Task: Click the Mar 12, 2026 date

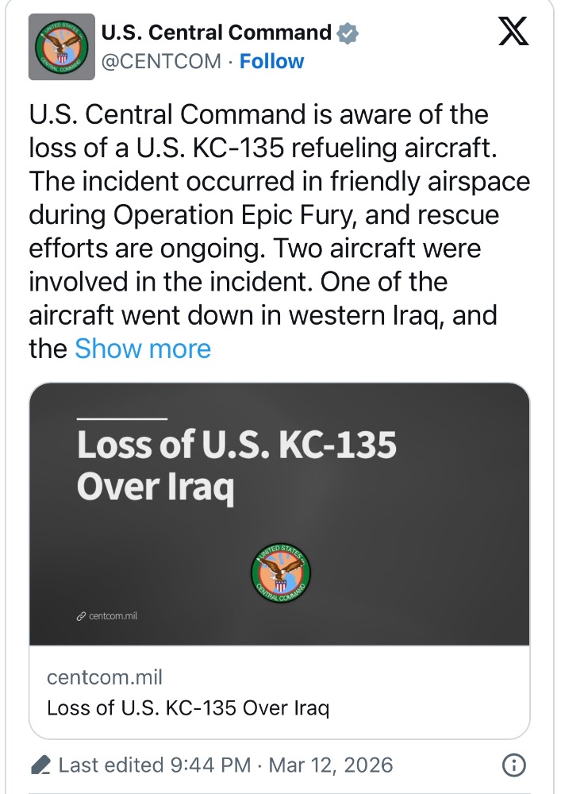Action: point(331,765)
